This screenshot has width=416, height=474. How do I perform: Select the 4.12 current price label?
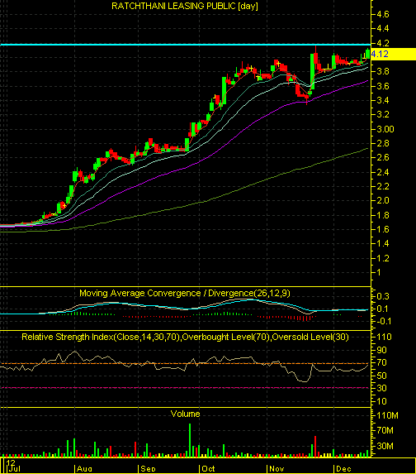[x=380, y=54]
